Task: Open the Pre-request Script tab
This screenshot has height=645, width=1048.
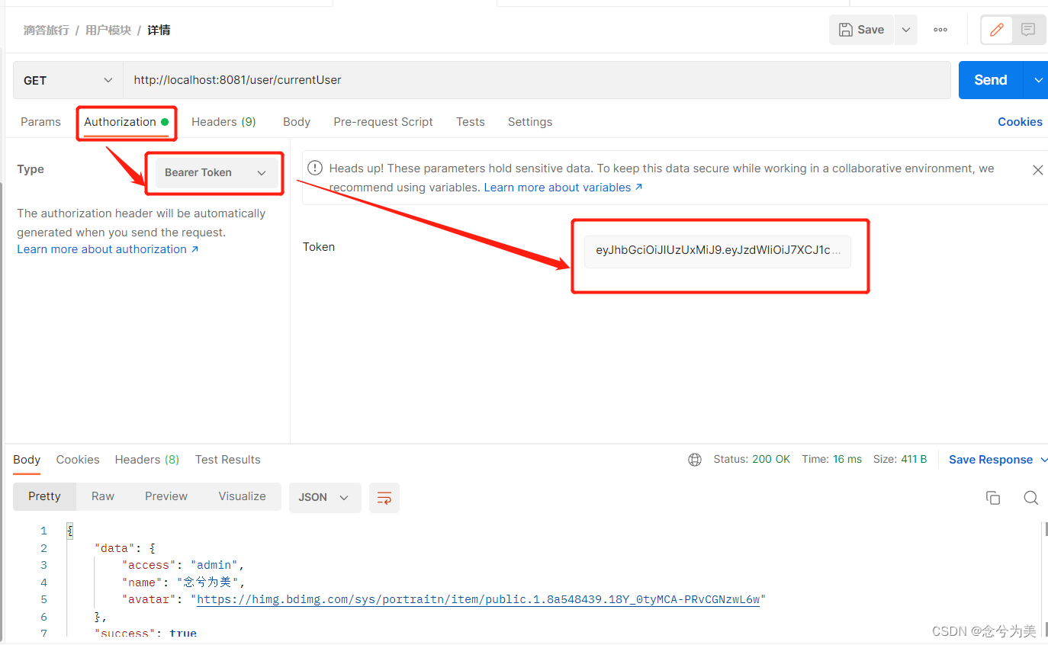Action: coord(383,122)
